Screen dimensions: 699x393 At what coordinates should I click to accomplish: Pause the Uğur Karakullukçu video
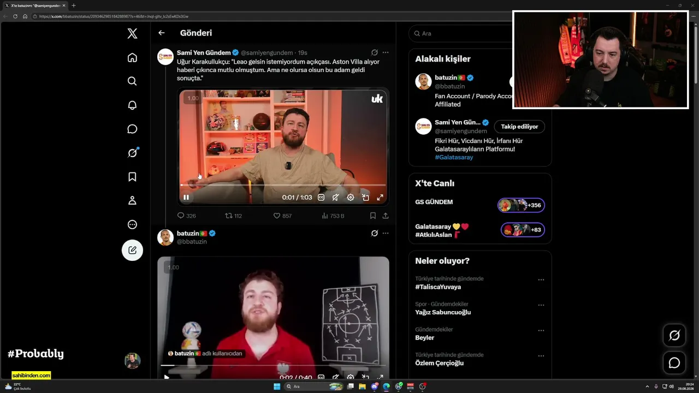point(186,198)
